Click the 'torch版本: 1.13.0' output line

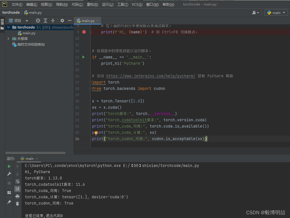pos(43,178)
